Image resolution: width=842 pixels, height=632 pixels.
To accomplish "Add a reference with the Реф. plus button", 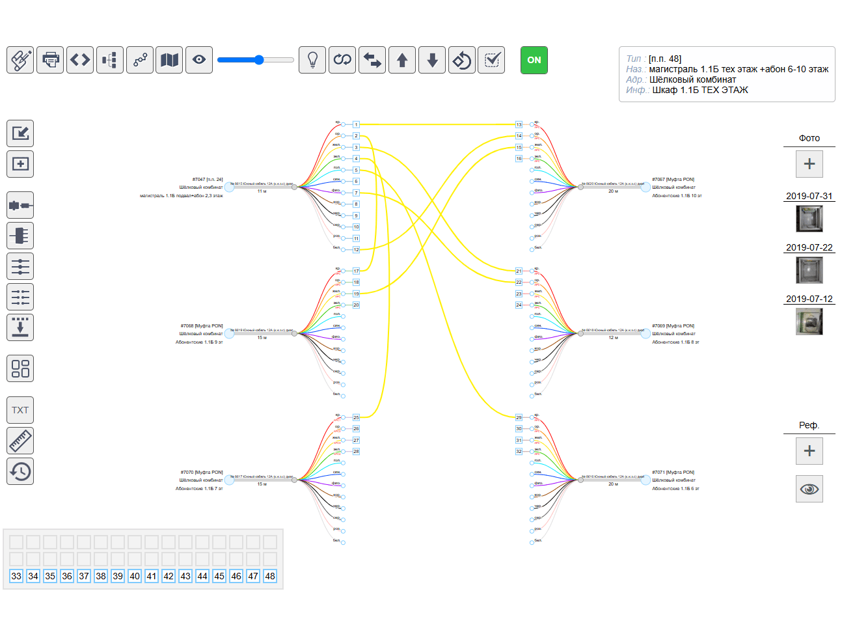I will click(809, 451).
